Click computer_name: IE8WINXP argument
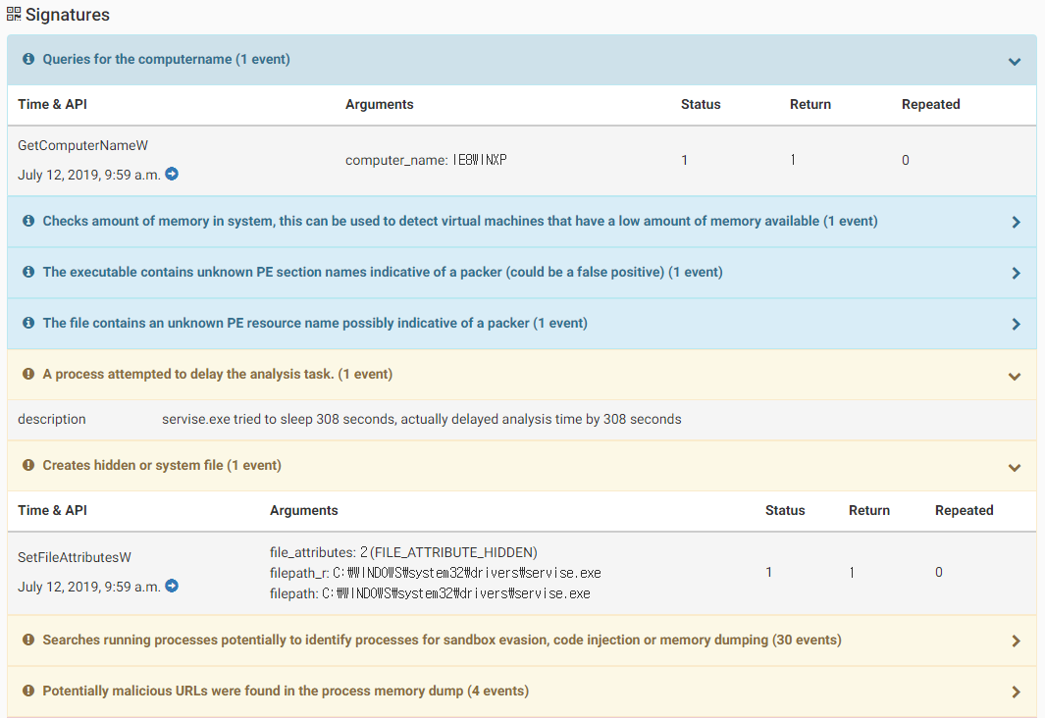The height and width of the screenshot is (718, 1045). point(426,160)
